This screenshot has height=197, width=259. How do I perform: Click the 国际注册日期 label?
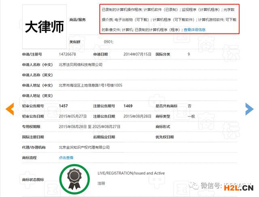point(33,137)
